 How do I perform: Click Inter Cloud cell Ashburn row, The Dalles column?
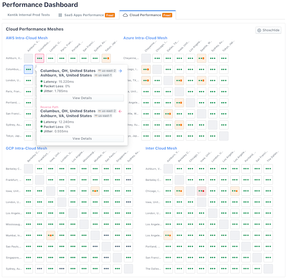pos(268,169)
